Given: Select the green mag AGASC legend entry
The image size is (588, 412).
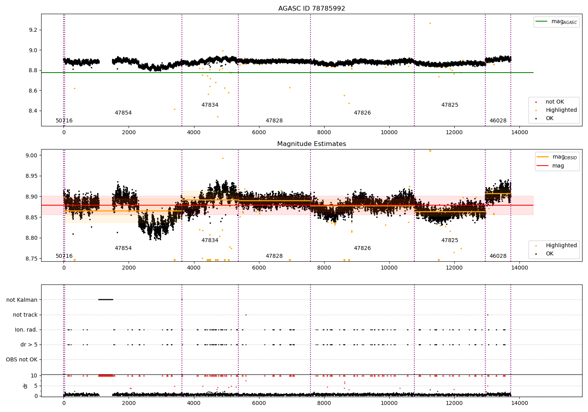Looking at the screenshot, I should [556, 22].
